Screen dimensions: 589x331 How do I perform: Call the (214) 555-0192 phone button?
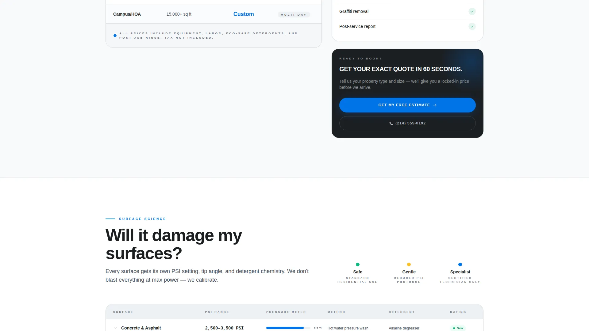point(407,123)
